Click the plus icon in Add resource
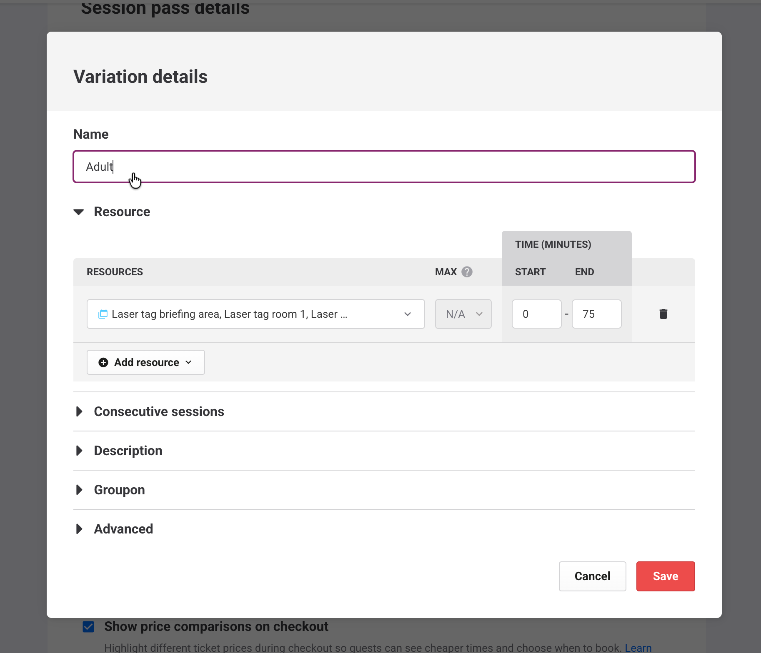This screenshot has height=653, width=761. point(103,362)
